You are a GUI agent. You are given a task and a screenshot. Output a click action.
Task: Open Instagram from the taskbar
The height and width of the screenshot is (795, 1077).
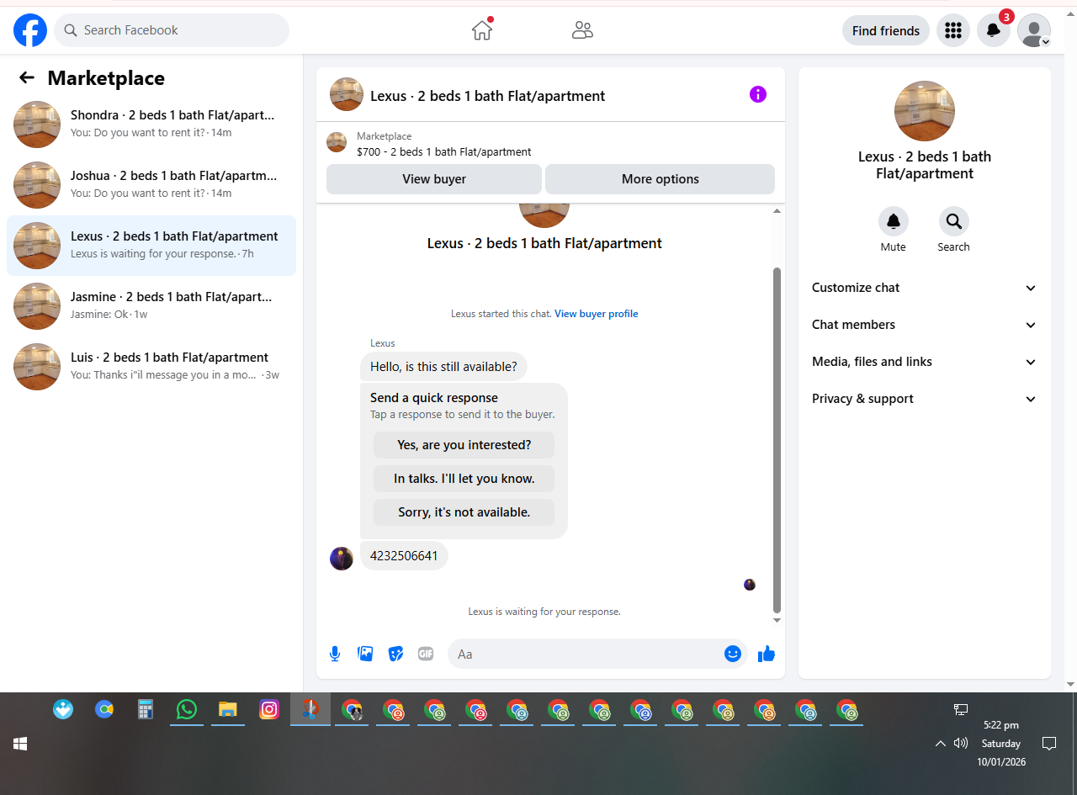pyautogui.click(x=269, y=709)
